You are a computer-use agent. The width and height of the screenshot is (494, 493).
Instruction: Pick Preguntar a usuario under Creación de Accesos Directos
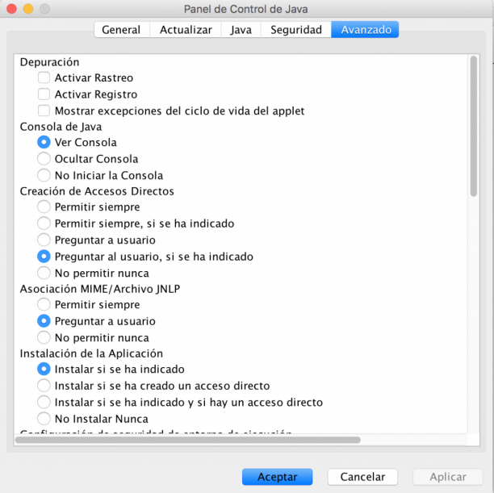[44, 240]
